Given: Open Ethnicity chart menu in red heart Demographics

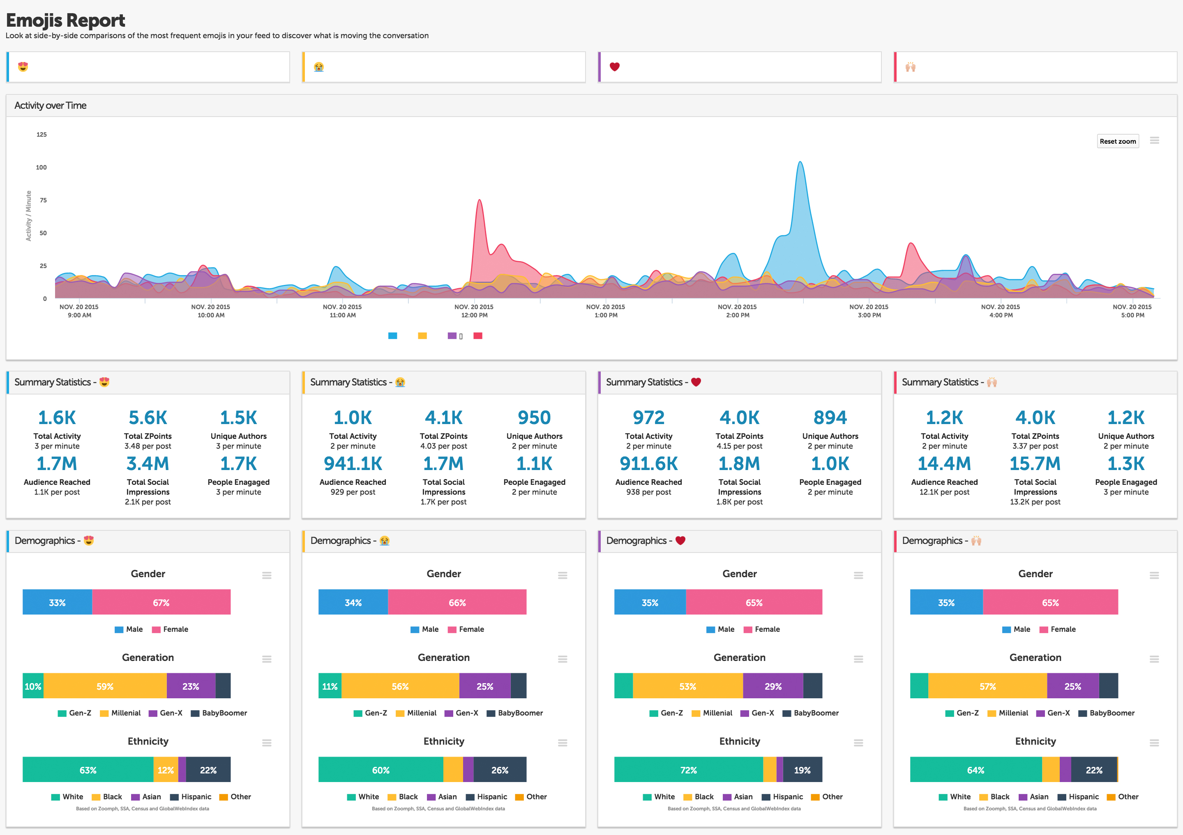Looking at the screenshot, I should click(858, 743).
